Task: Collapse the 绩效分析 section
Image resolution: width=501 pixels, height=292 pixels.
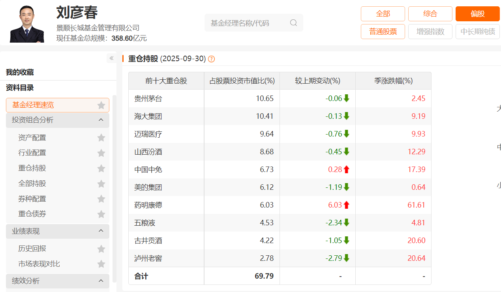Action: [x=101, y=281]
